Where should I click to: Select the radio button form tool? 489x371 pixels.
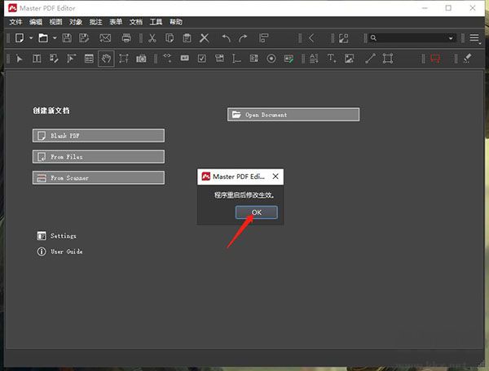(x=271, y=58)
